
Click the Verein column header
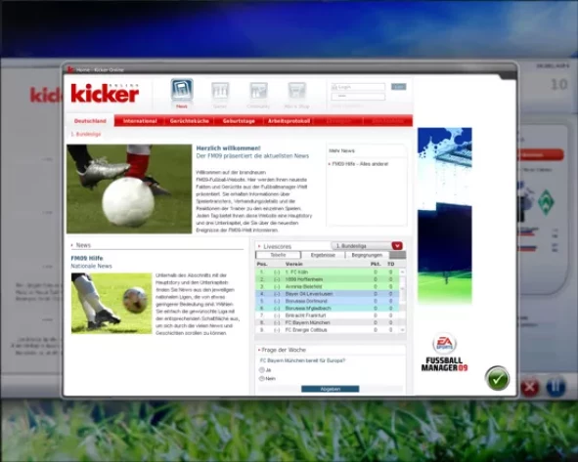click(x=293, y=264)
